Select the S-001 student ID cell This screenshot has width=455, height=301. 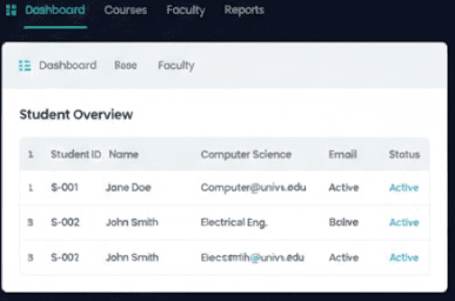65,188
